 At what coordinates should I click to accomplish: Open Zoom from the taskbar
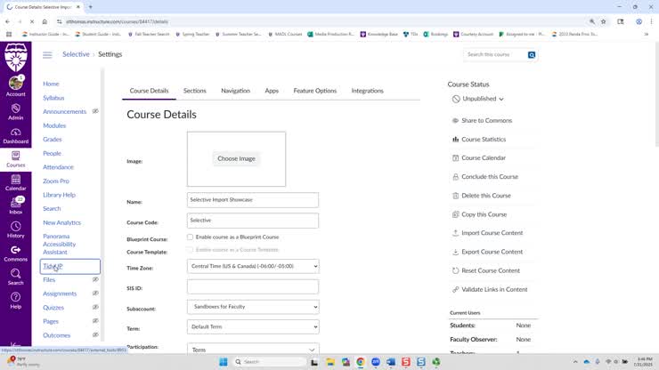point(375,362)
